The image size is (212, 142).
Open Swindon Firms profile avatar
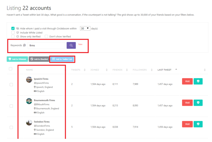[29, 122]
